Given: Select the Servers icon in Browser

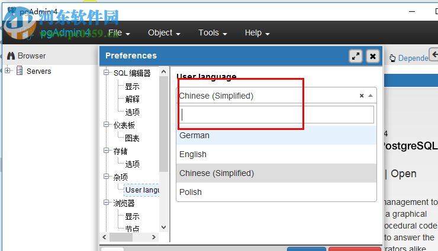Looking at the screenshot, I should (x=20, y=70).
